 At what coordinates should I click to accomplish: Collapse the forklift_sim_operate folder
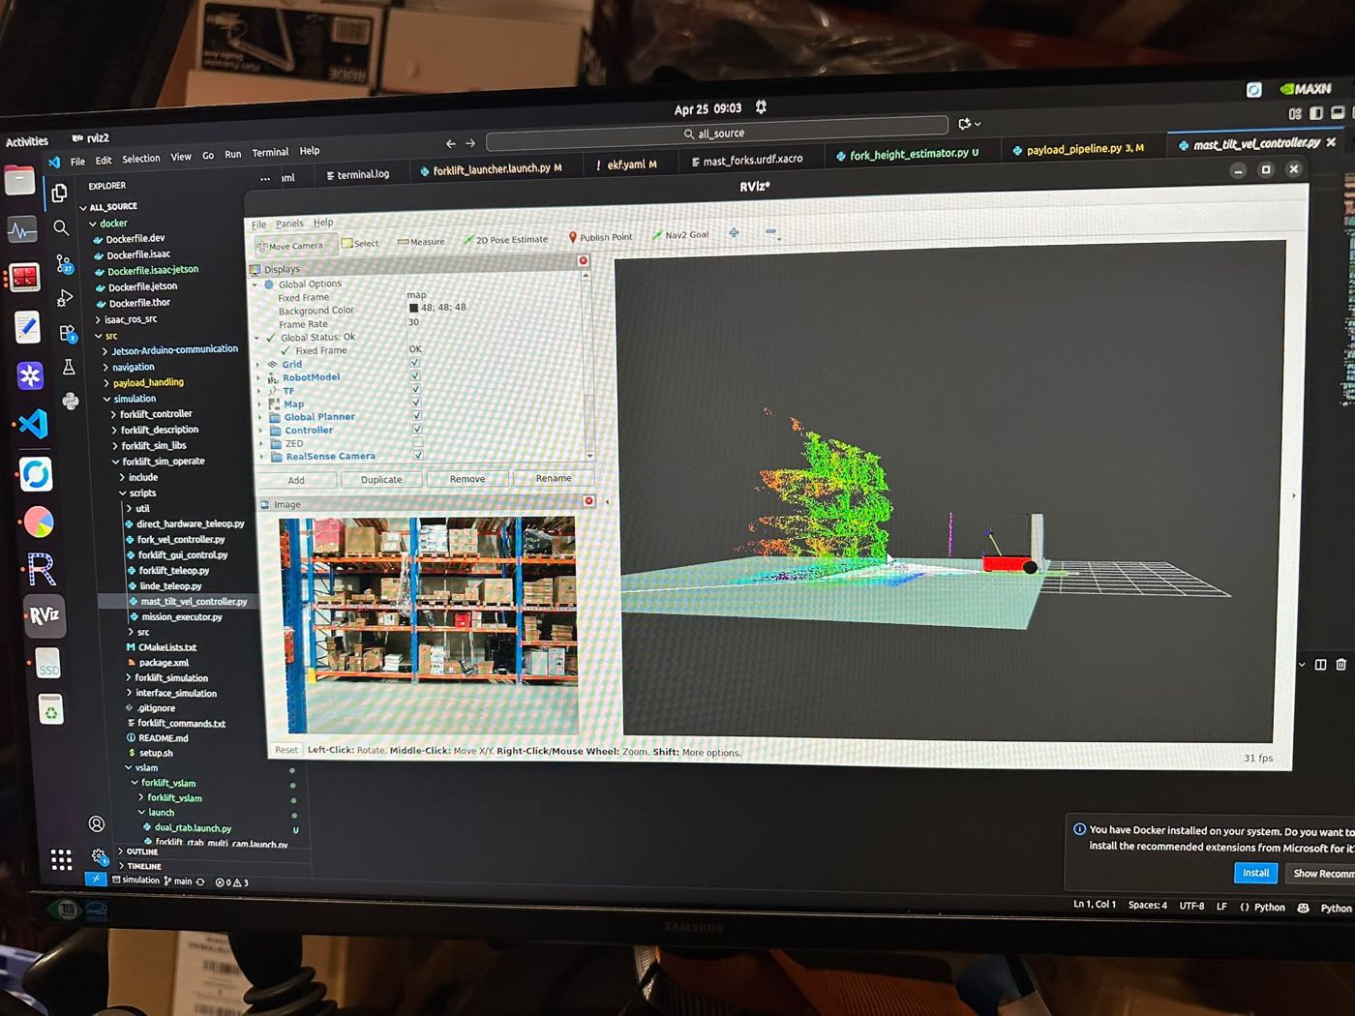click(163, 462)
